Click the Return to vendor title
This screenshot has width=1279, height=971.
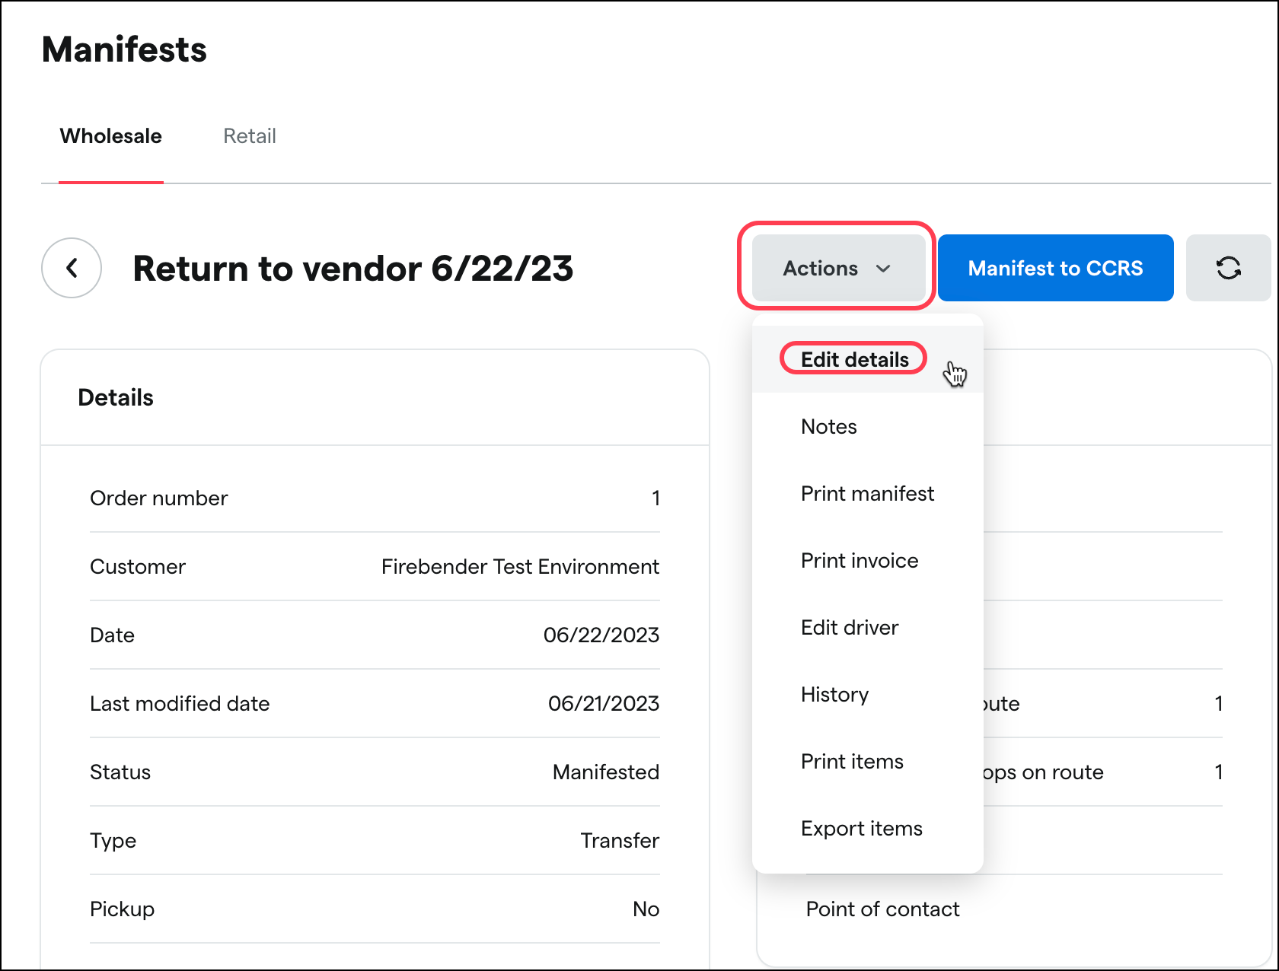tap(352, 269)
